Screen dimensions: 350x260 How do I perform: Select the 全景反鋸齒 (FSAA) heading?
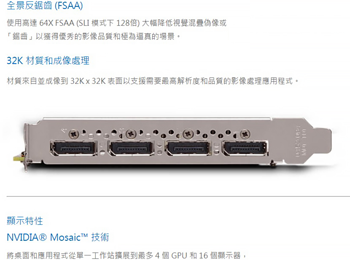tap(45, 5)
